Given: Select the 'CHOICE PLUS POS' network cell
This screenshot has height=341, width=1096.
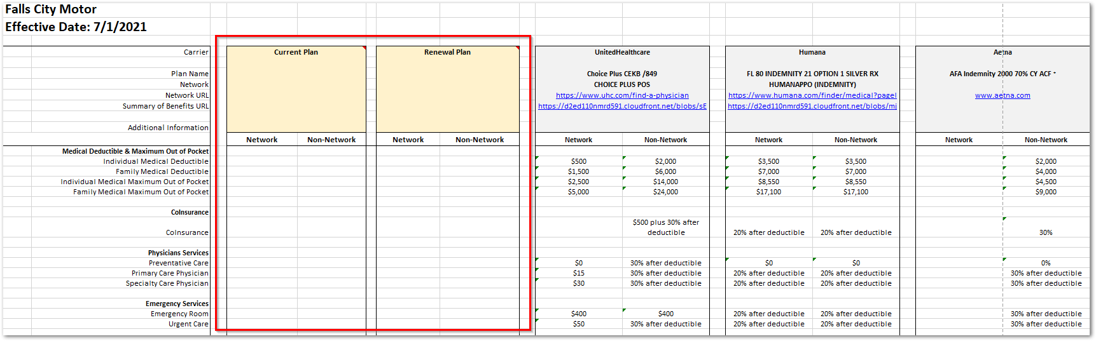Looking at the screenshot, I should click(x=622, y=84).
